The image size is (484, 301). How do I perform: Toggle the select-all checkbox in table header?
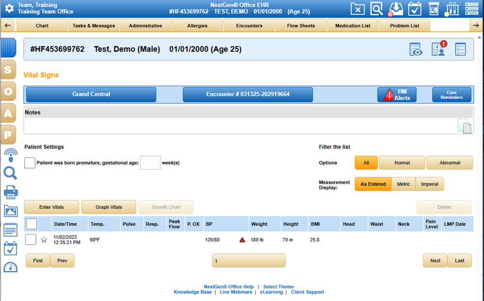(32, 224)
